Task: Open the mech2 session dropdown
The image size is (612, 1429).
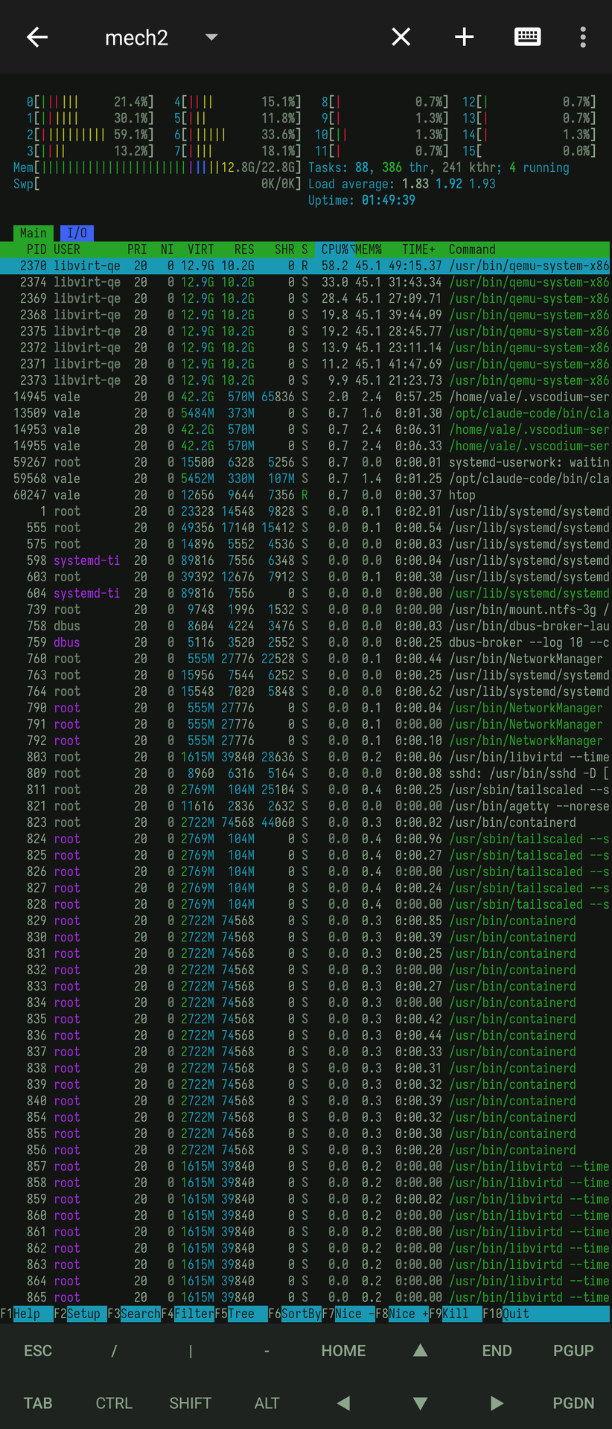Action: 211,37
